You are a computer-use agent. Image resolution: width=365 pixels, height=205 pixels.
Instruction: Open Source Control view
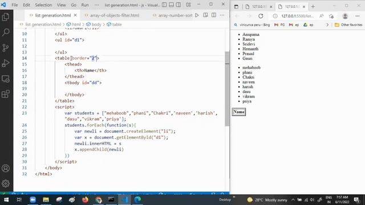(6, 48)
